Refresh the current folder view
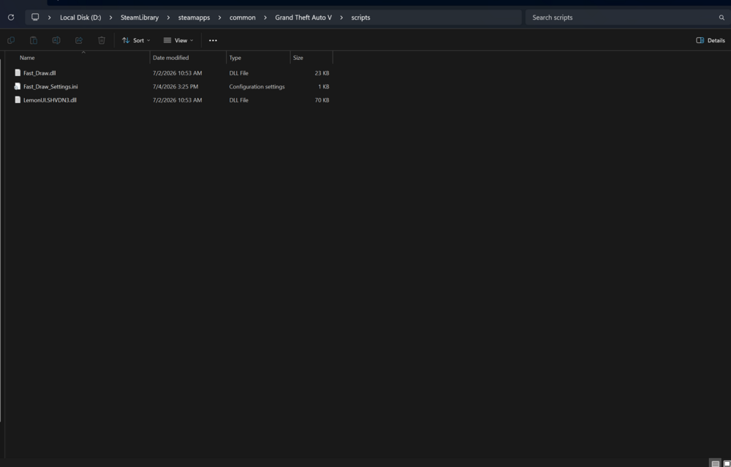The width and height of the screenshot is (731, 467). point(11,18)
